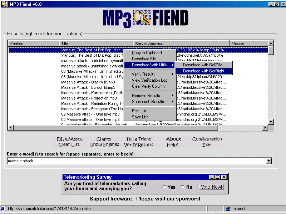This screenshot has height=214, width=286.
Task: Sort by the Title column header
Action: [x=96, y=44]
